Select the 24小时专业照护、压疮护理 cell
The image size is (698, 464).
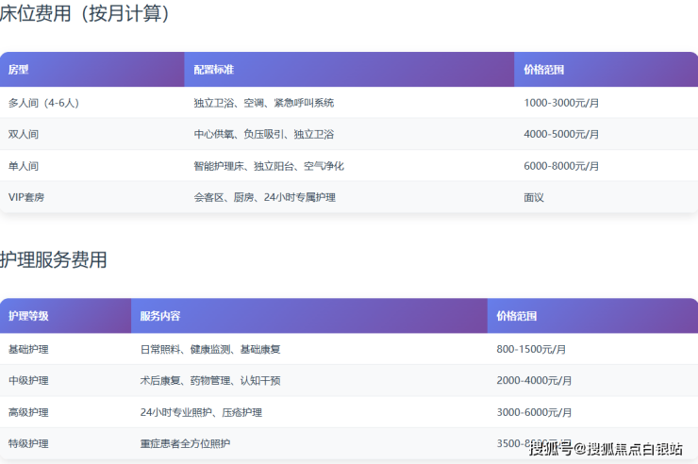click(201, 412)
